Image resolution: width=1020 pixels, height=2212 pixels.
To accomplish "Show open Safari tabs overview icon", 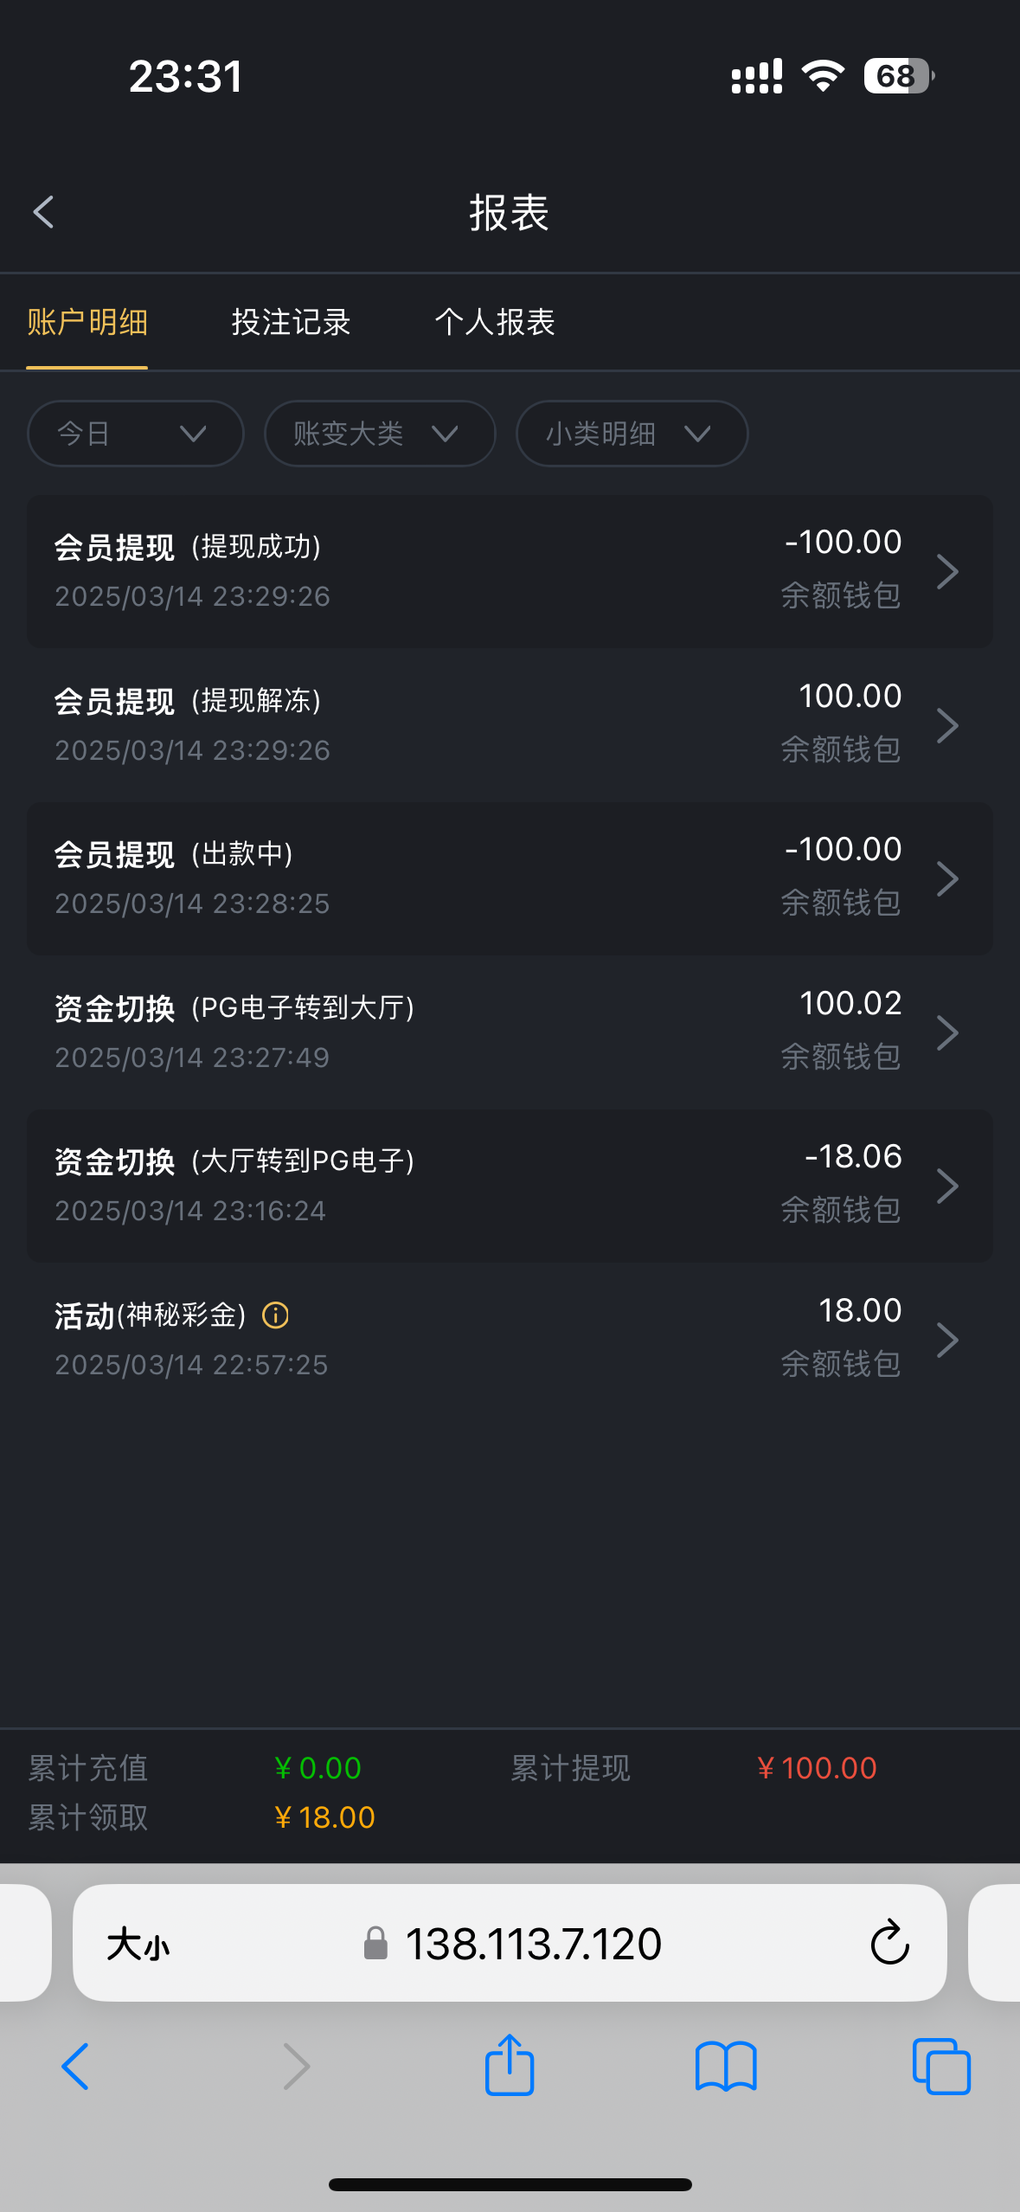I will coord(941,2066).
